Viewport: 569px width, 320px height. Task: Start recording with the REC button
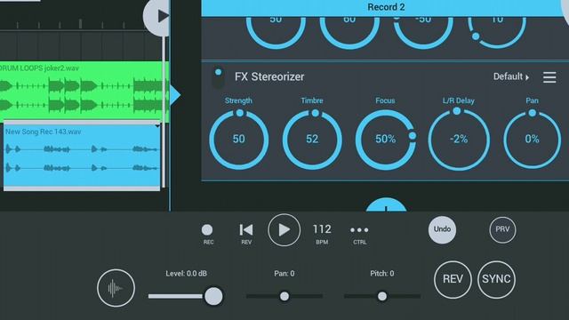pyautogui.click(x=207, y=229)
